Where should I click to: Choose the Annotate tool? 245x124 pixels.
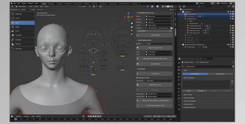click(22, 40)
